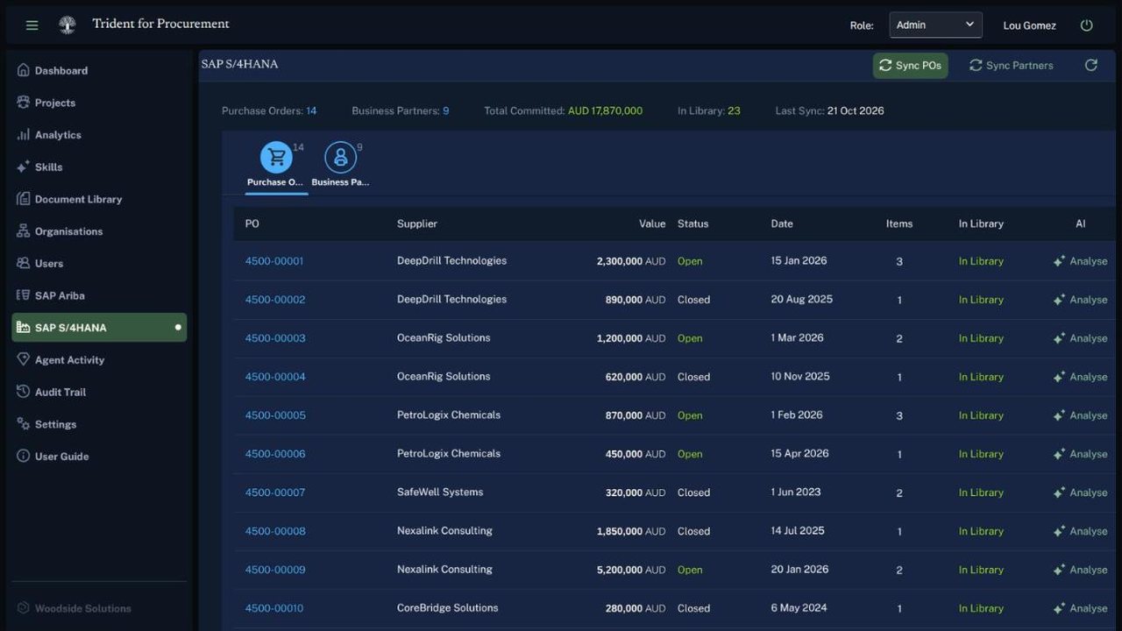The image size is (1122, 631).
Task: Click In Library for PO 4500-00004
Action: tap(981, 377)
